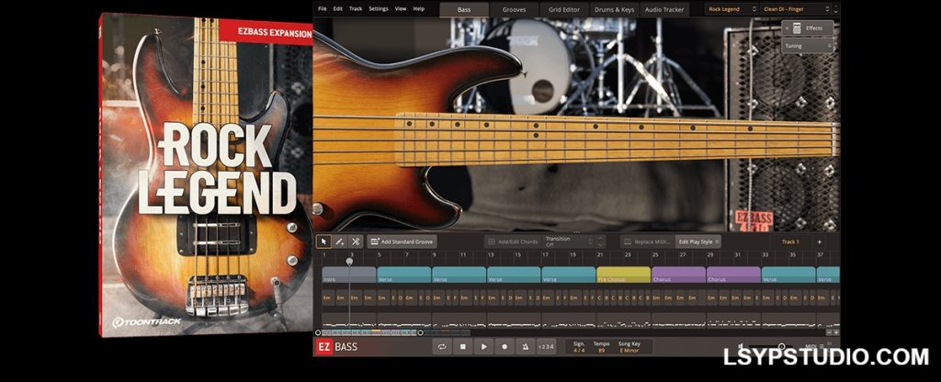The image size is (941, 382).
Task: Click the Sign. 4/4 time signature field
Action: click(x=579, y=346)
